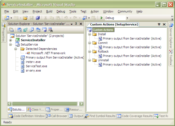175x126 pixels.
Task: Select srvany.exe in Solution Explorer
Action: tap(33, 70)
